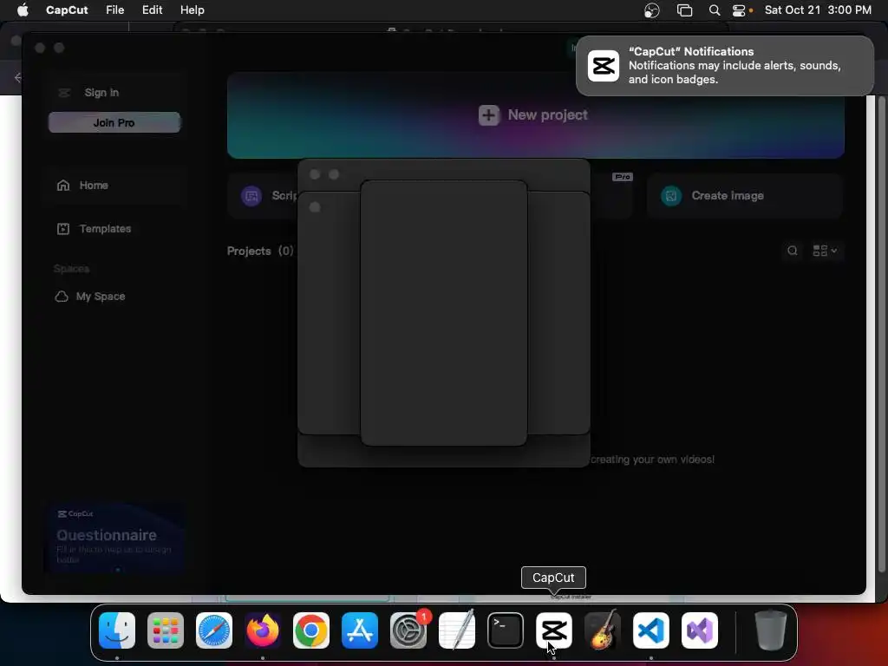
Task: Open Control Center in menu bar
Action: click(x=739, y=10)
